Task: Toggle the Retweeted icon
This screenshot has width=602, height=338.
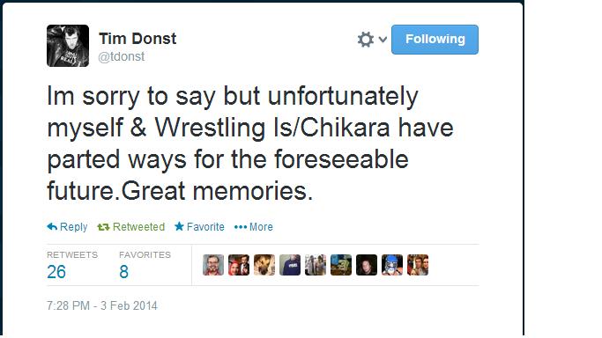Action: (103, 227)
